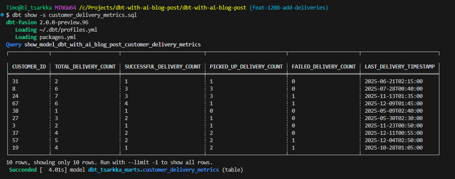The width and height of the screenshot is (455, 179).
Task: Click the branch name feat-1208-add-deliveries
Action: pos(289,8)
